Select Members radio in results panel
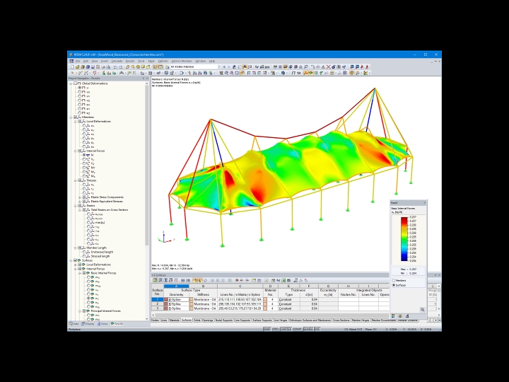Image resolution: width=509 pixels, height=382 pixels. 394,280
